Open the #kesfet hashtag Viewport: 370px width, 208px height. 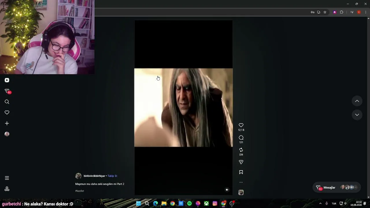[x=79, y=191]
